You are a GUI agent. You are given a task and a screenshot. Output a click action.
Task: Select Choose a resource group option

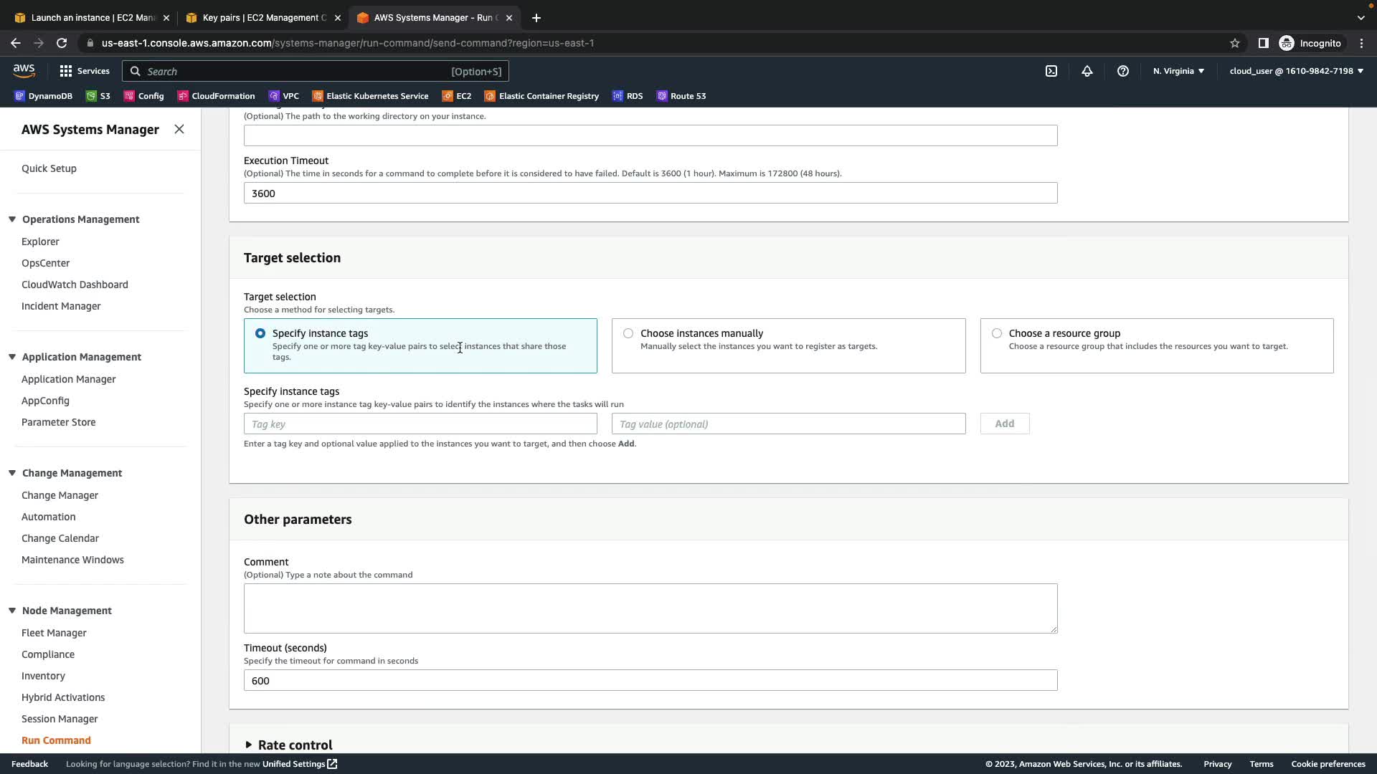pos(996,333)
